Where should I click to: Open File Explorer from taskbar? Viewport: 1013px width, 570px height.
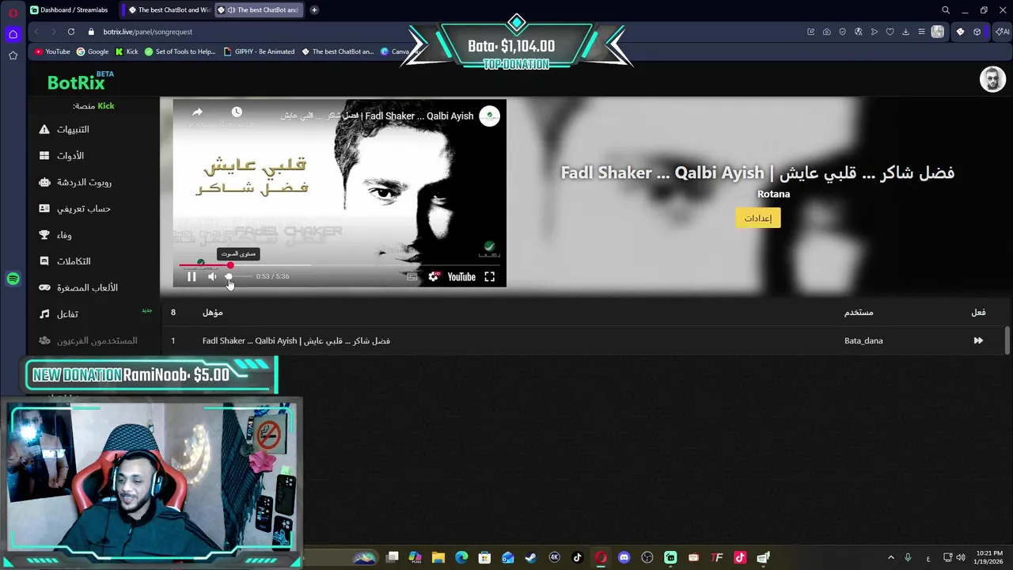(x=438, y=557)
